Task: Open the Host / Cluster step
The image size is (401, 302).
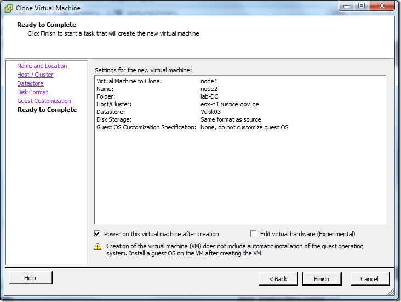Action: click(35, 75)
